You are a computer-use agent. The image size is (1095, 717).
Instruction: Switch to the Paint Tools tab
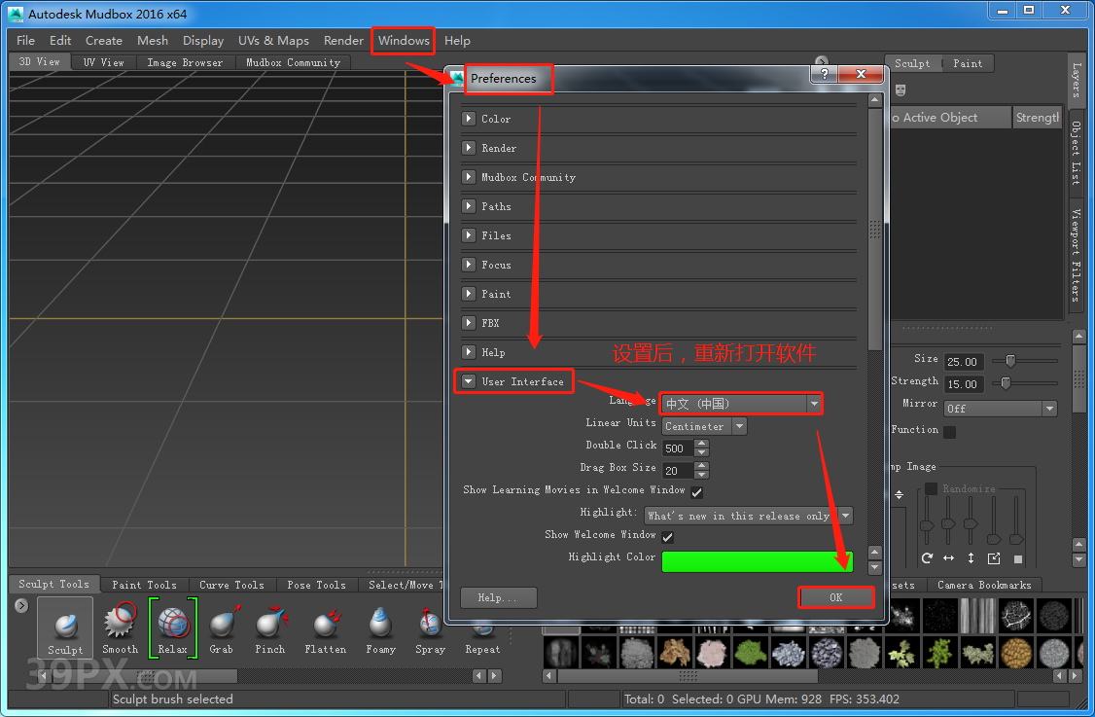click(x=144, y=585)
